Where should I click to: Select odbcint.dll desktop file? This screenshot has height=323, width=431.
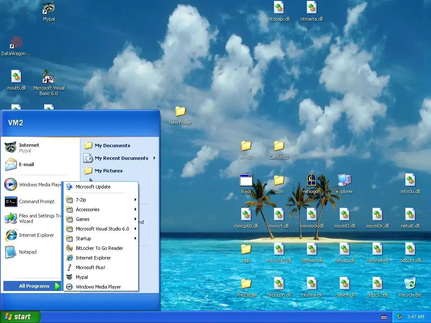click(410, 253)
